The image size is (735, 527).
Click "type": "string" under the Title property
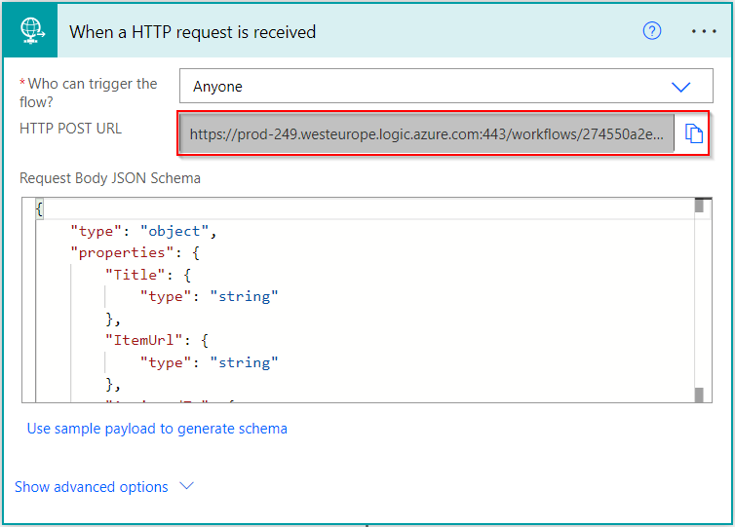coord(210,296)
